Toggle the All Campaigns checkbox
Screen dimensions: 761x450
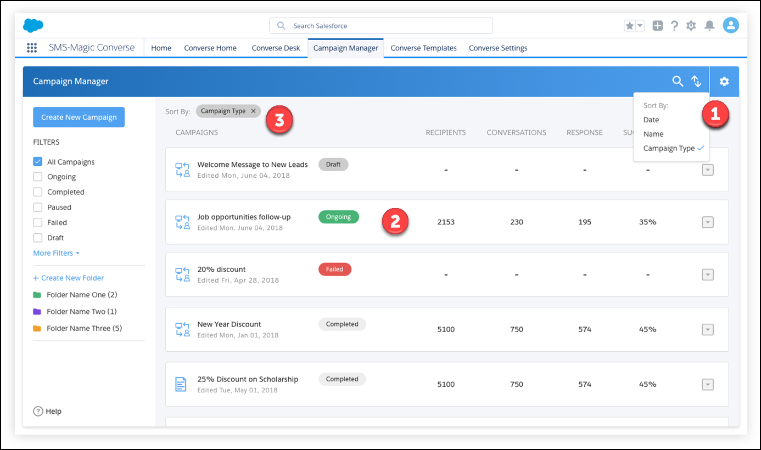(x=38, y=161)
